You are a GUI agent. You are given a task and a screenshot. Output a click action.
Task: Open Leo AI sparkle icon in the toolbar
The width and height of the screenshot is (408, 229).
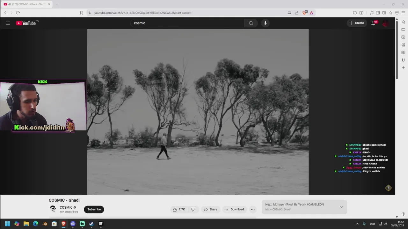coord(390,13)
